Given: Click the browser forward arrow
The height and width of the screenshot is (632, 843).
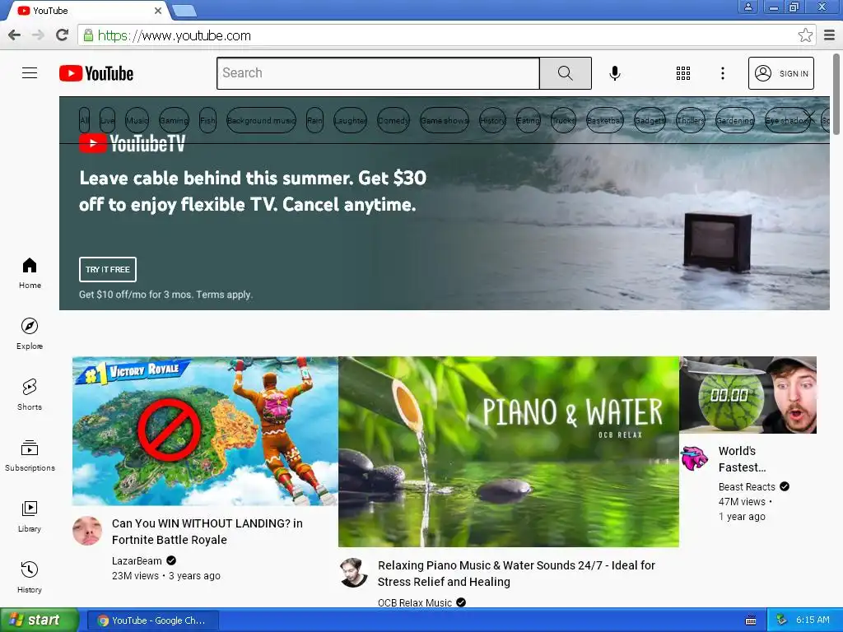Looking at the screenshot, I should click(38, 35).
